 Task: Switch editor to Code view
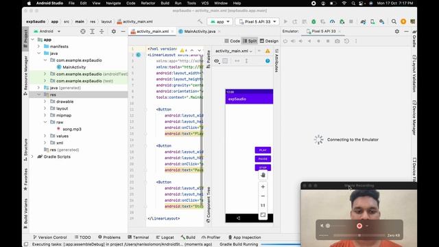pos(232,41)
